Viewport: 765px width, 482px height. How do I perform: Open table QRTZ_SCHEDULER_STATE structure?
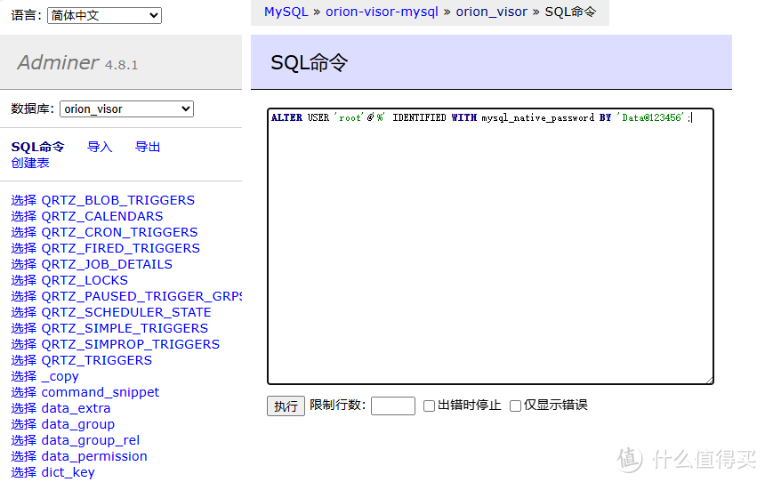[x=126, y=313]
